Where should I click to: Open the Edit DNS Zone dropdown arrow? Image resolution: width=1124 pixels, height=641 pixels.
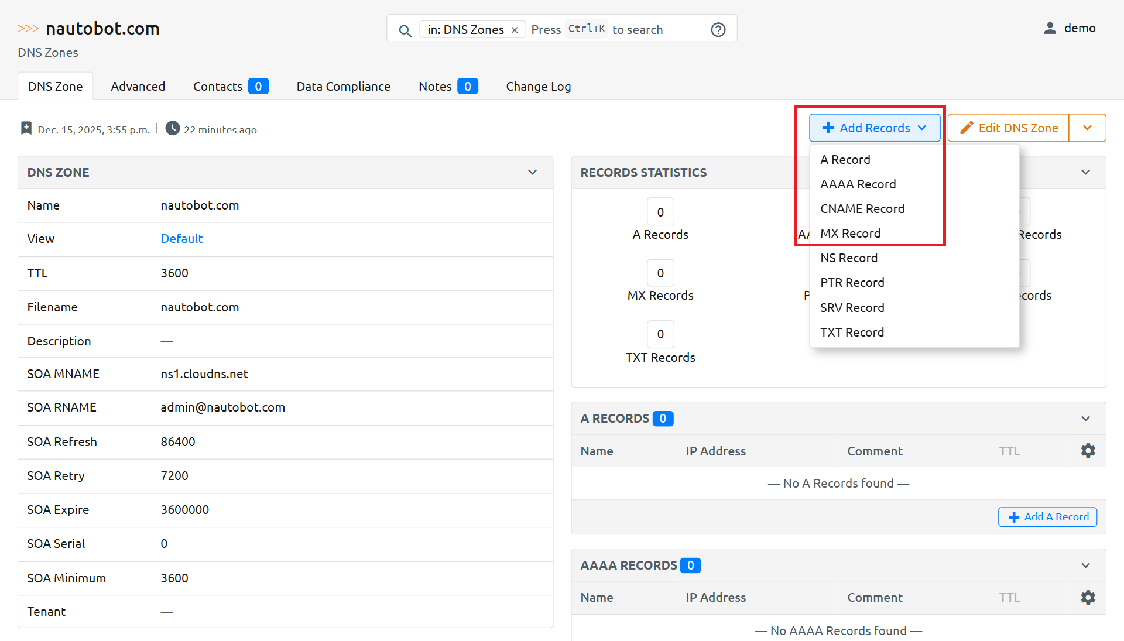(x=1087, y=128)
